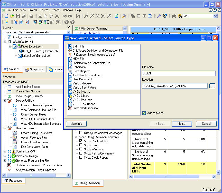This screenshot has width=222, height=193.
Task: Click the Cut scissors icon
Action: point(40,16)
